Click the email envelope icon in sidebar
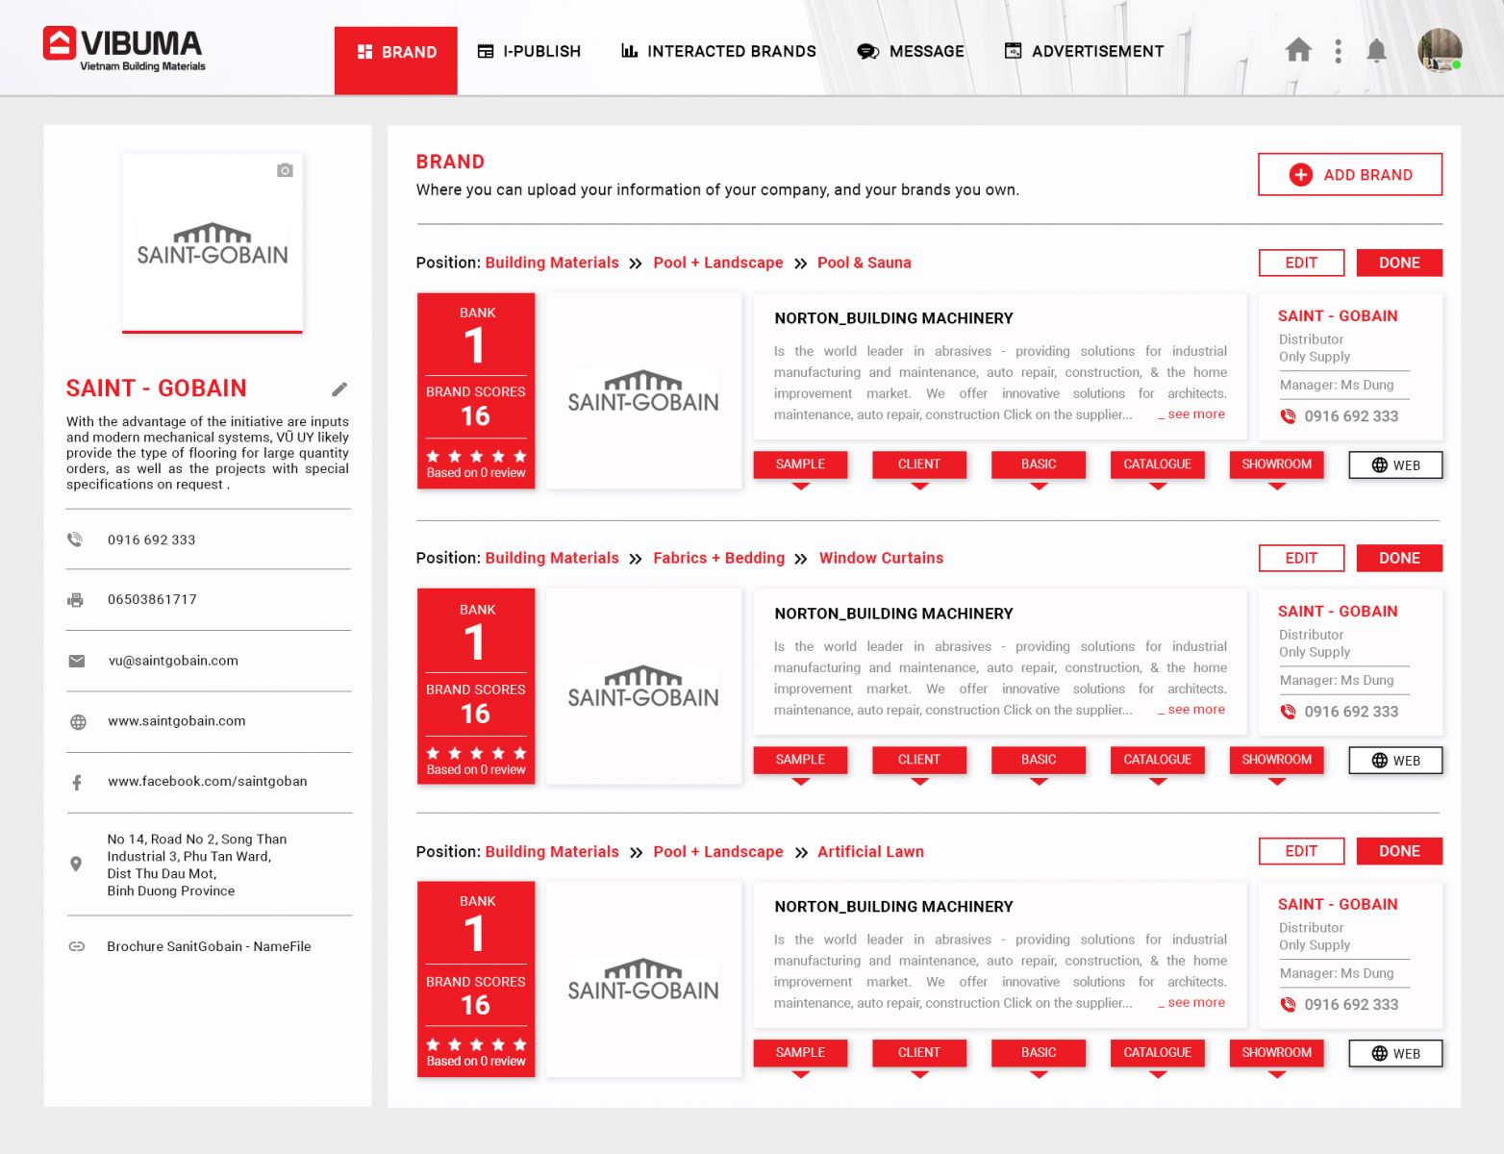This screenshot has width=1504, height=1154. pos(77,661)
